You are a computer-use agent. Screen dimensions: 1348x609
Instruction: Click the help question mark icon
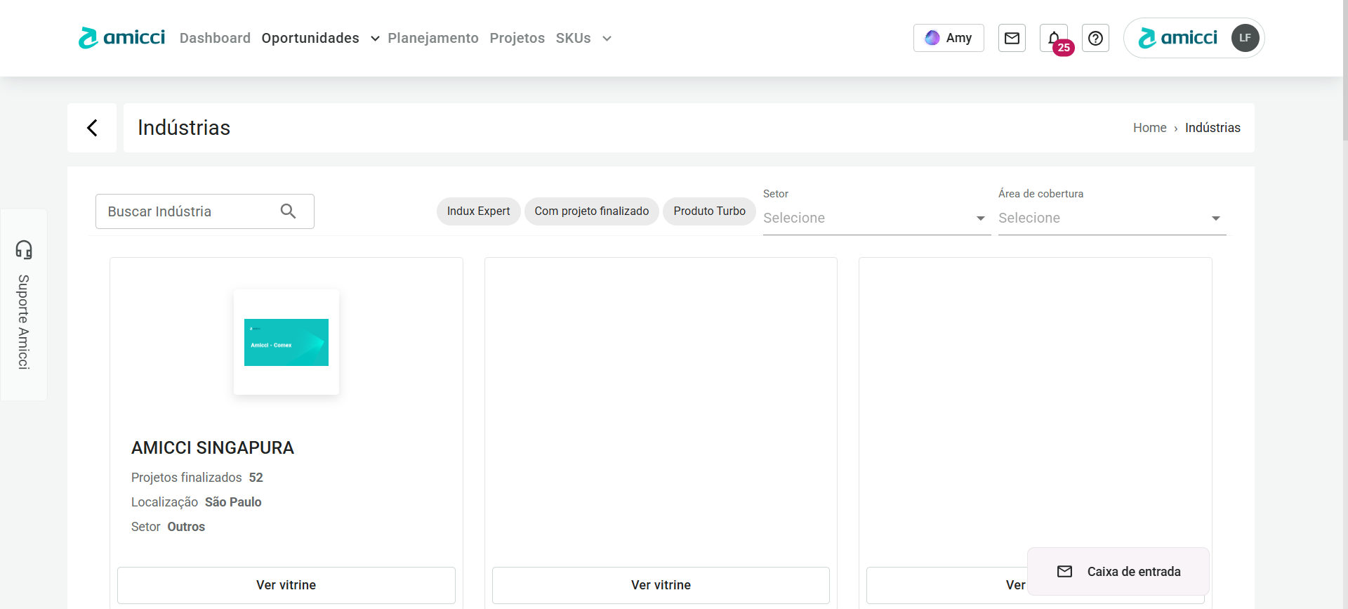pos(1095,38)
